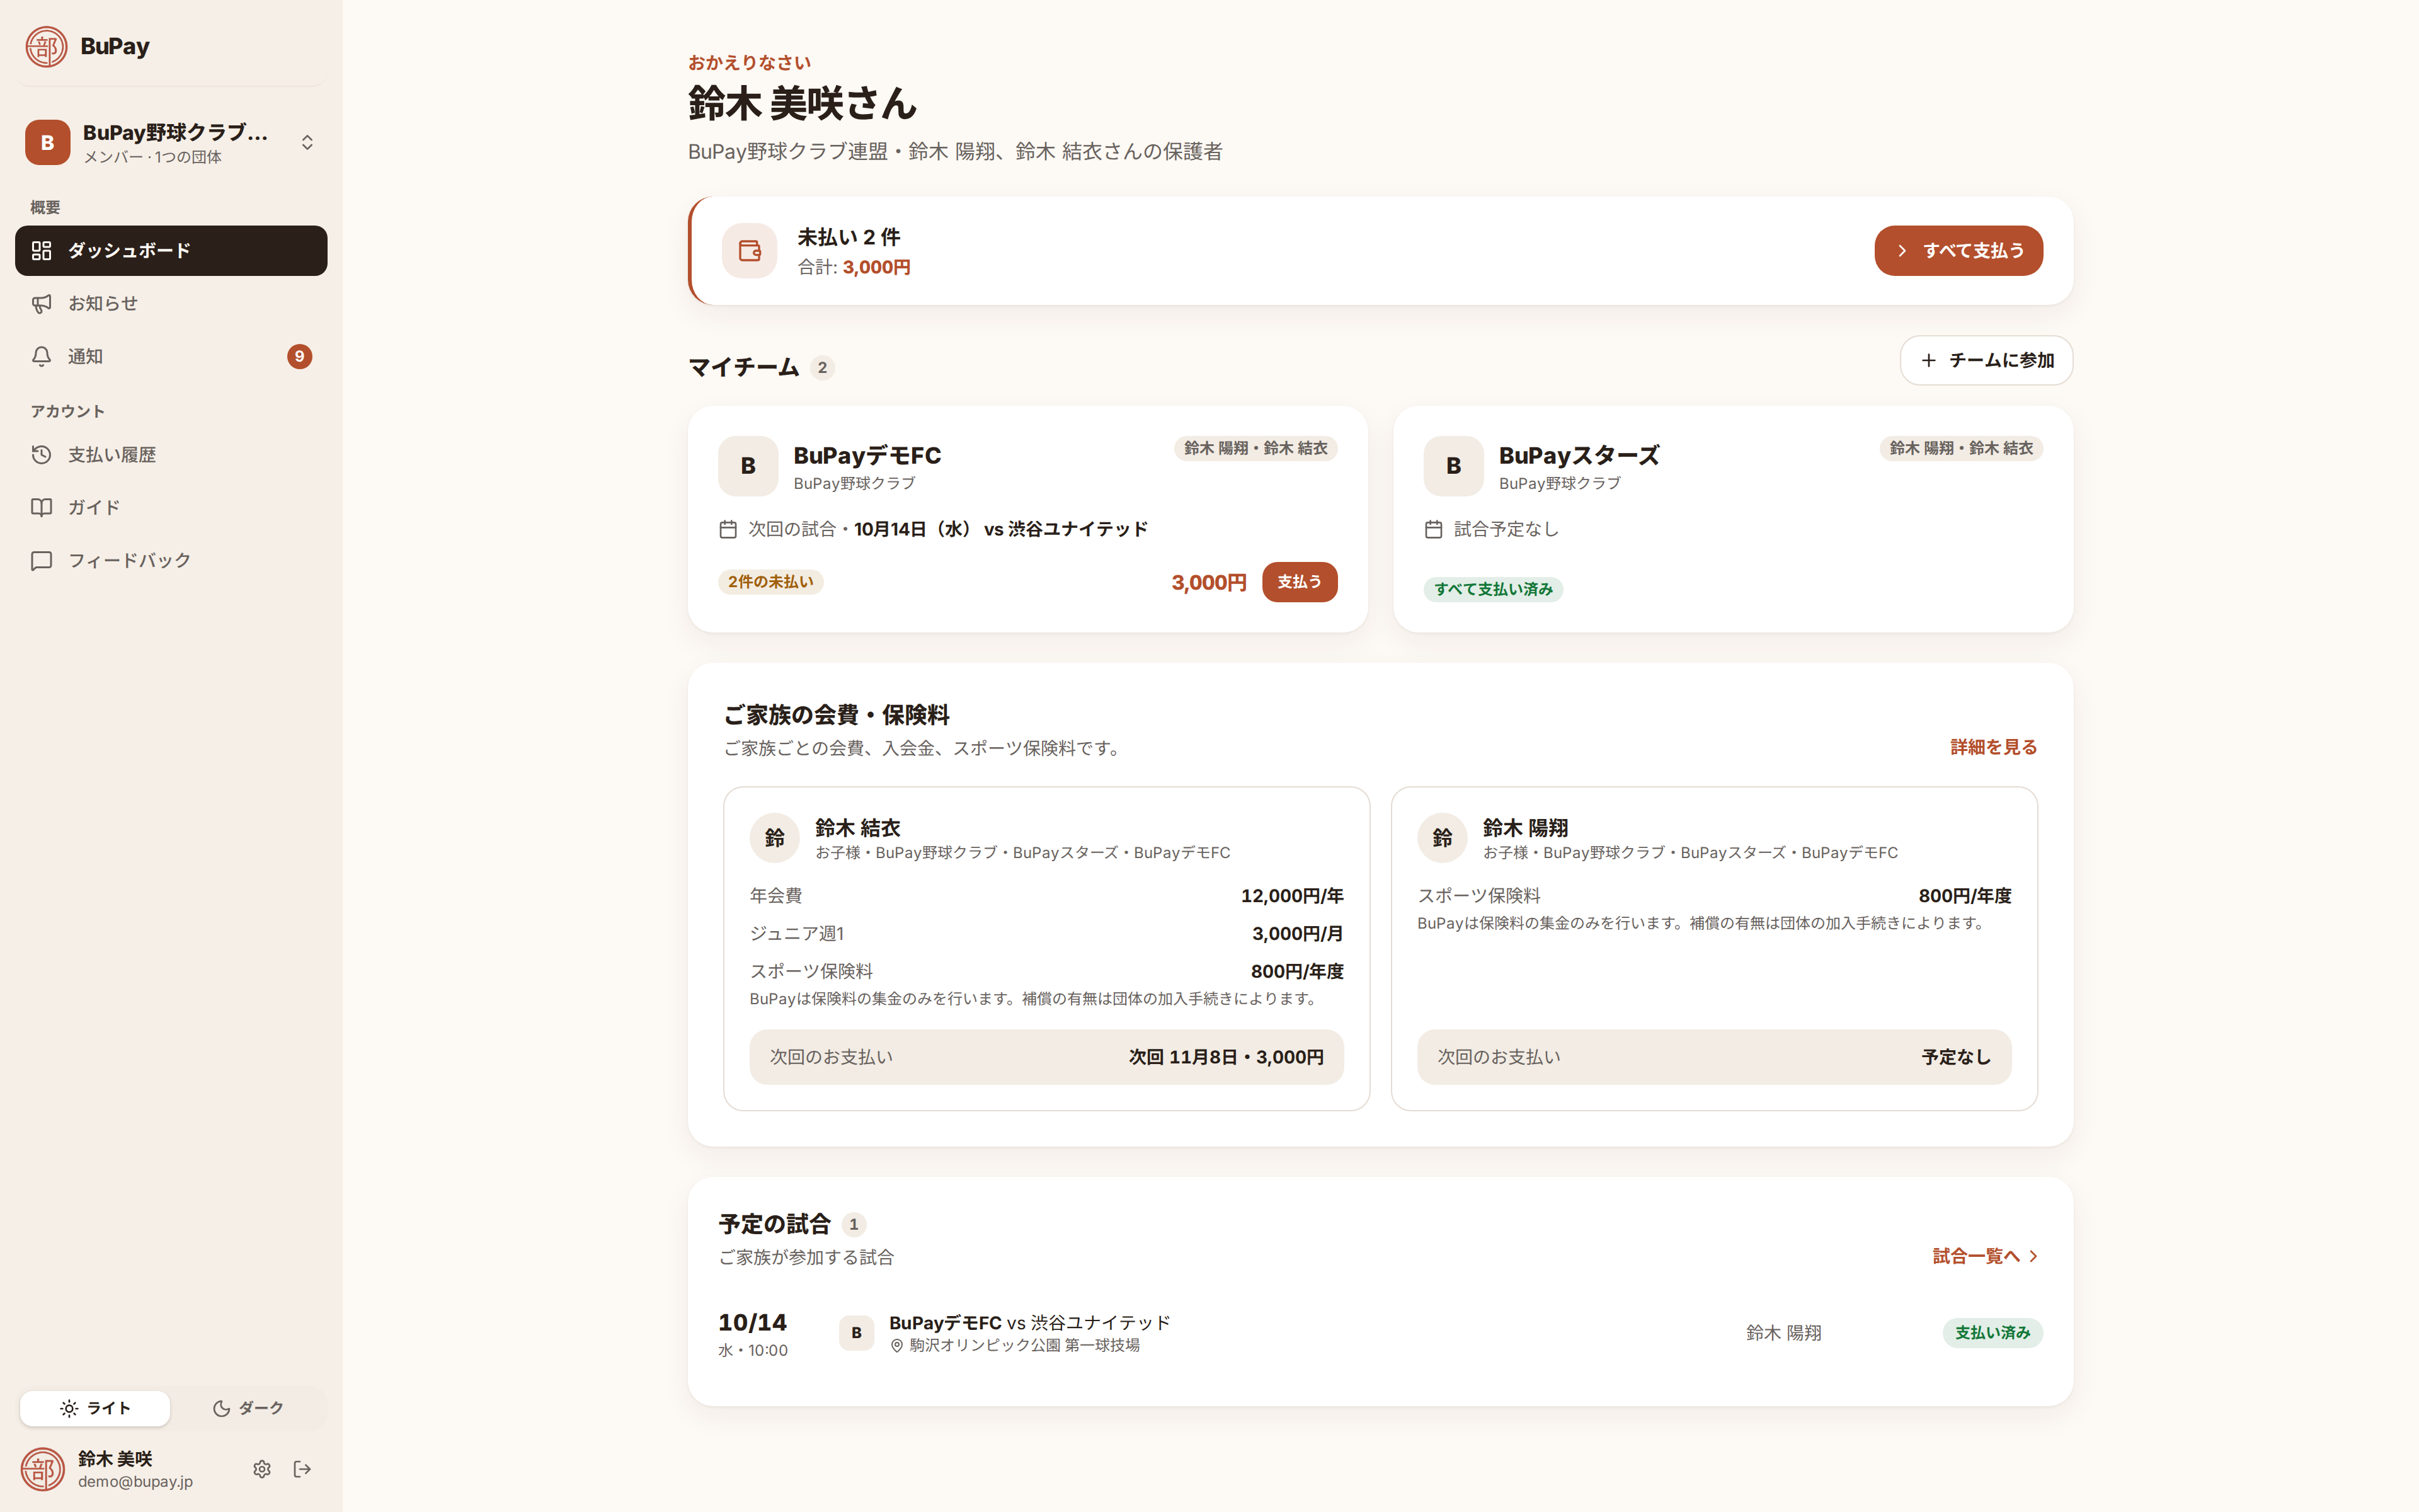Click the チームに参加 button
Image resolution: width=2419 pixels, height=1512 pixels.
click(x=1986, y=360)
